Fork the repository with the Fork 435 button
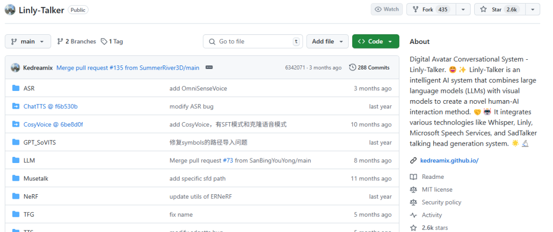 (431, 10)
